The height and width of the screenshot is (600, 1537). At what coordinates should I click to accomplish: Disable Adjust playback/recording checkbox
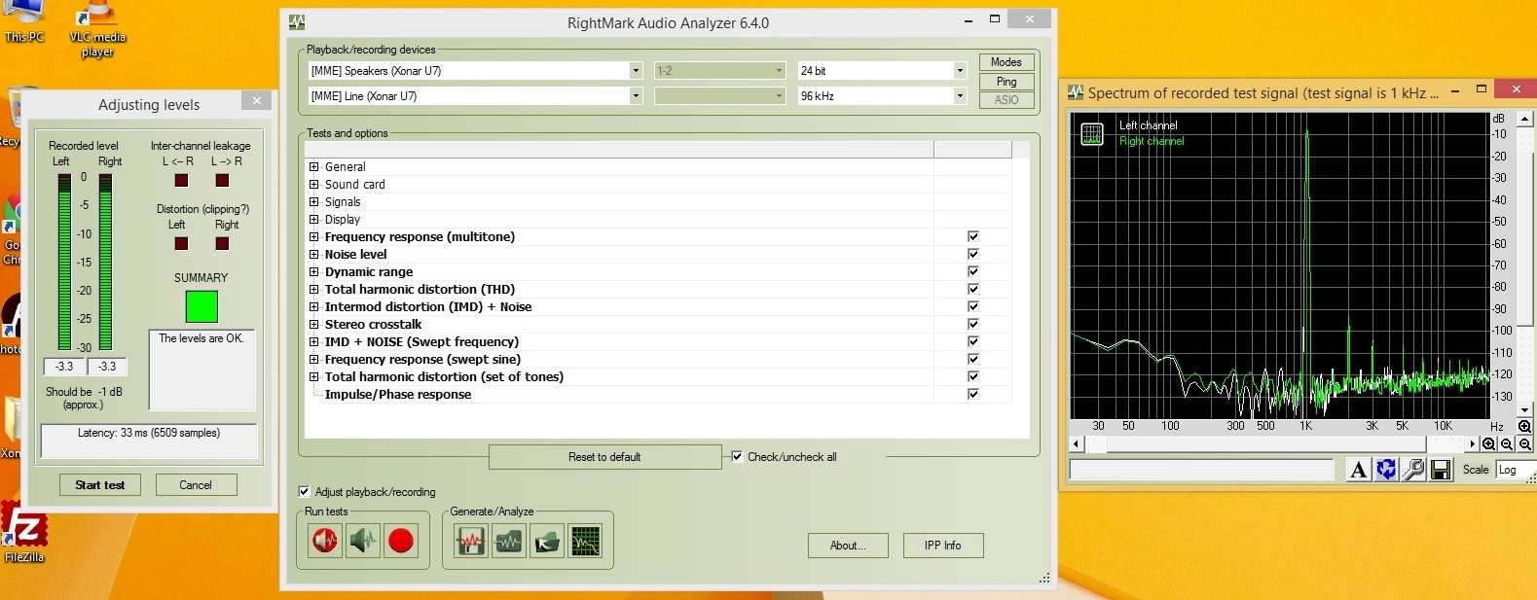(305, 492)
